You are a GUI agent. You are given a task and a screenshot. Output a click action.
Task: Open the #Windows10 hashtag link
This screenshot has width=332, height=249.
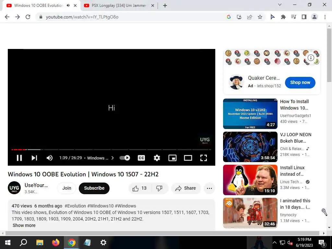(101, 206)
